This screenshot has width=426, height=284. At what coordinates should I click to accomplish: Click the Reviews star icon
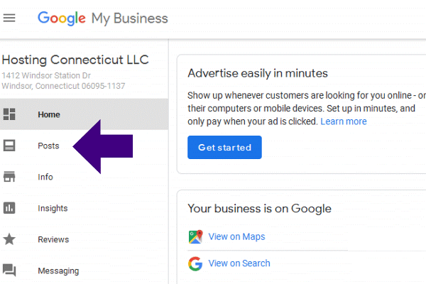[9, 239]
